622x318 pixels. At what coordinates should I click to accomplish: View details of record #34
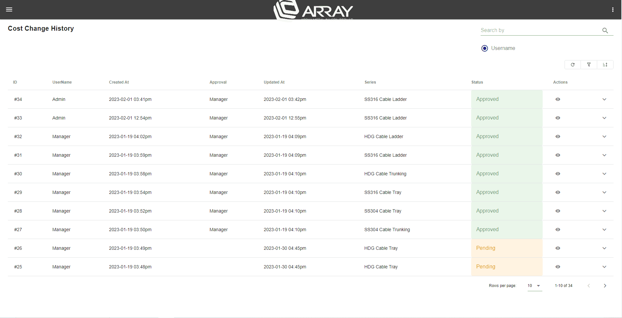point(557,99)
